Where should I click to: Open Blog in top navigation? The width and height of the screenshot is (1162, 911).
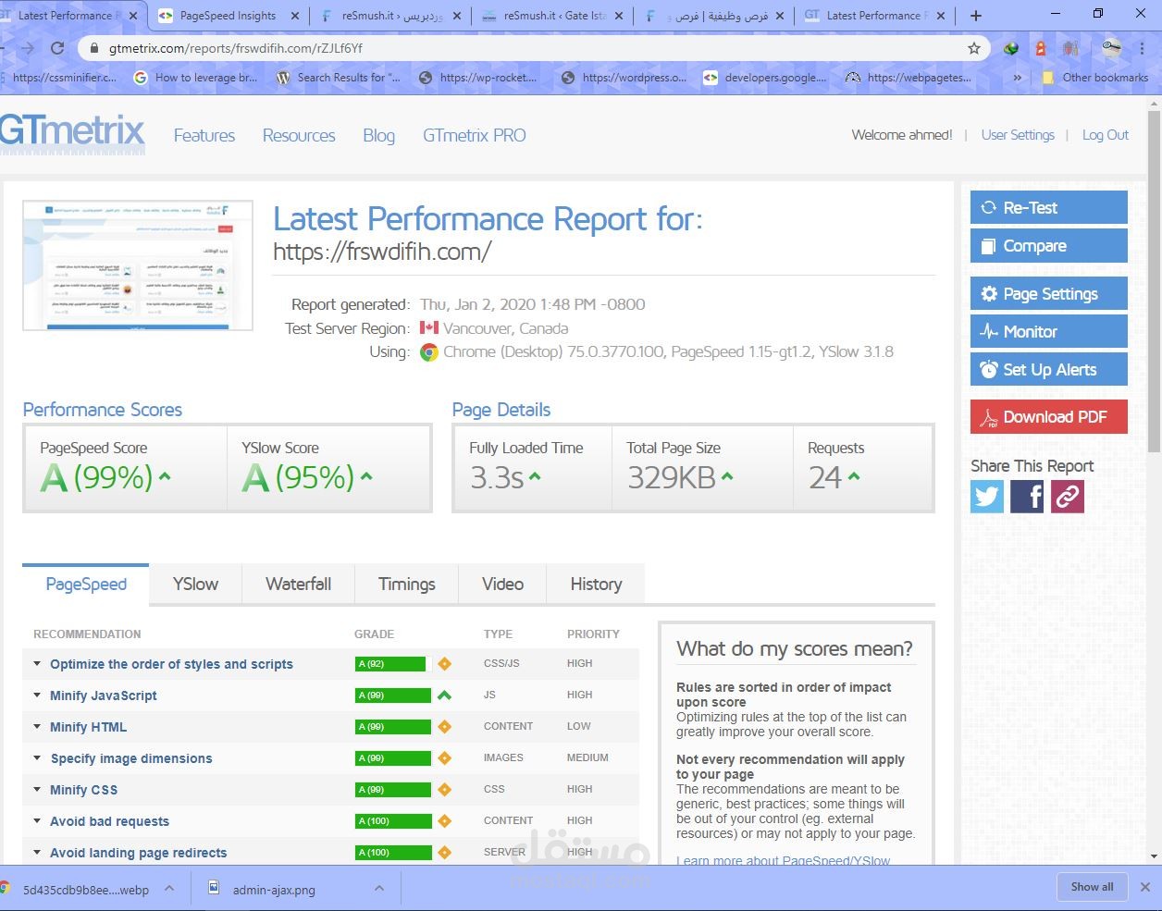378,136
